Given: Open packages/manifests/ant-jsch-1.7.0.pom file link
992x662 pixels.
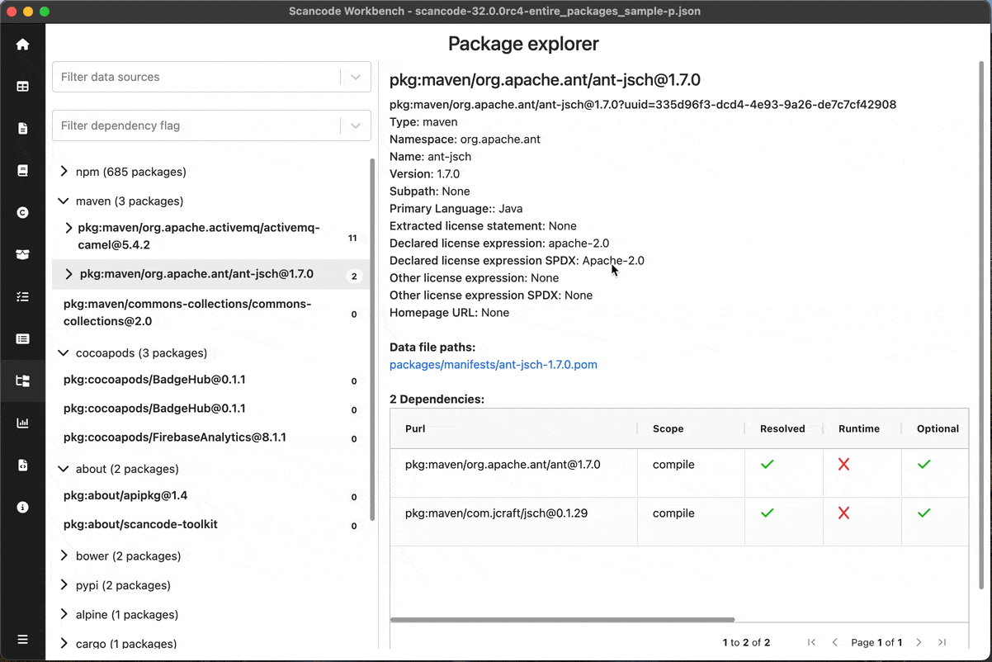Looking at the screenshot, I should [x=493, y=365].
